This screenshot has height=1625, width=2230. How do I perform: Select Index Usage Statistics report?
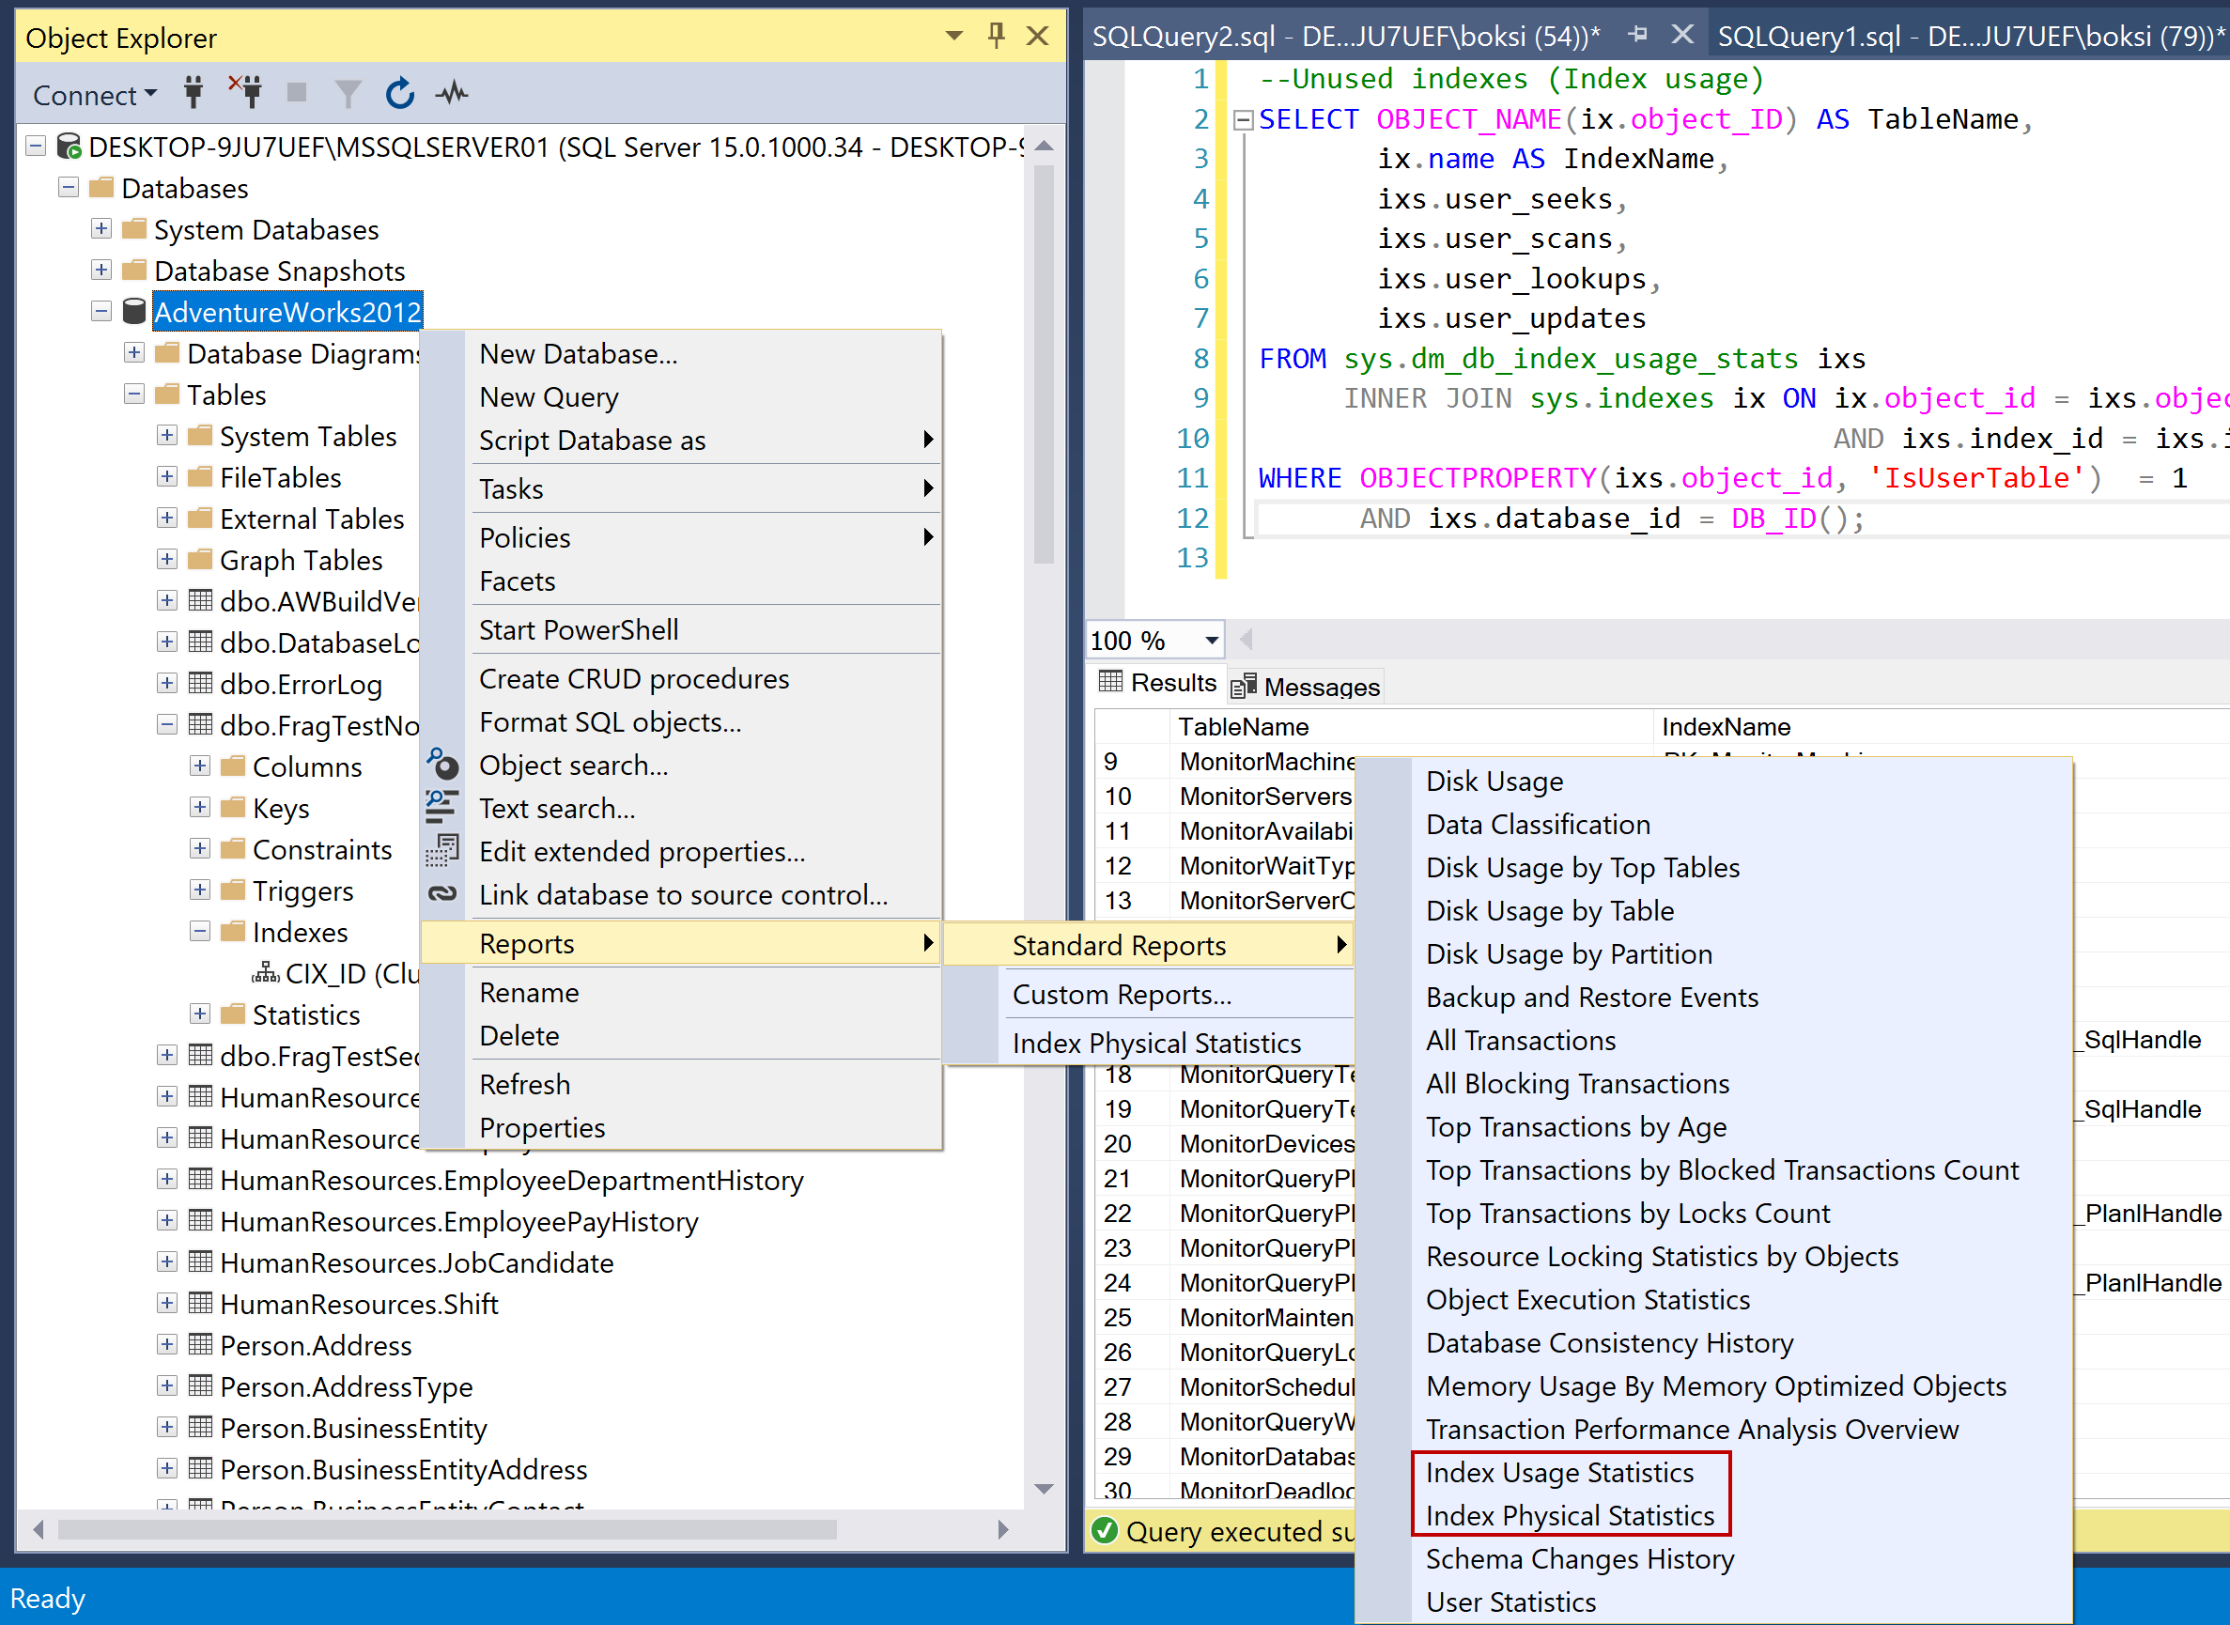click(1559, 1473)
